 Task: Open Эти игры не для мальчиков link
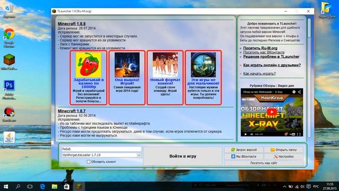[203, 81]
